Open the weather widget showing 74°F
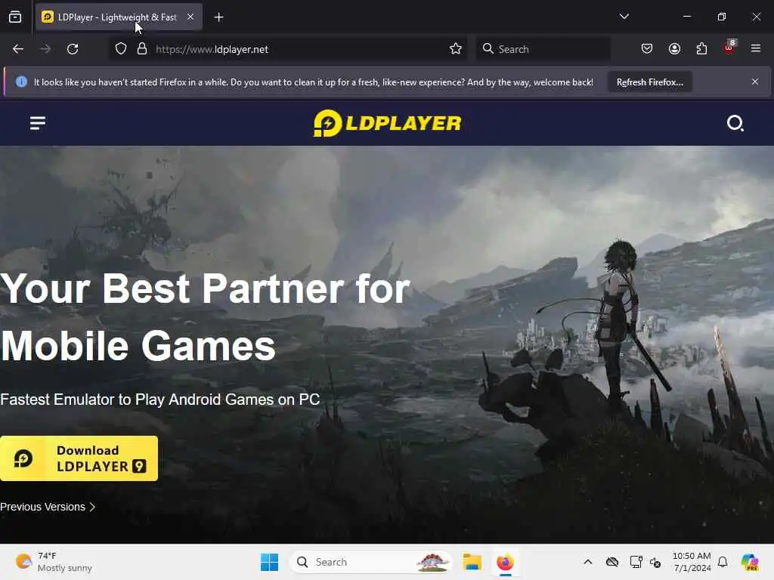 (54, 562)
